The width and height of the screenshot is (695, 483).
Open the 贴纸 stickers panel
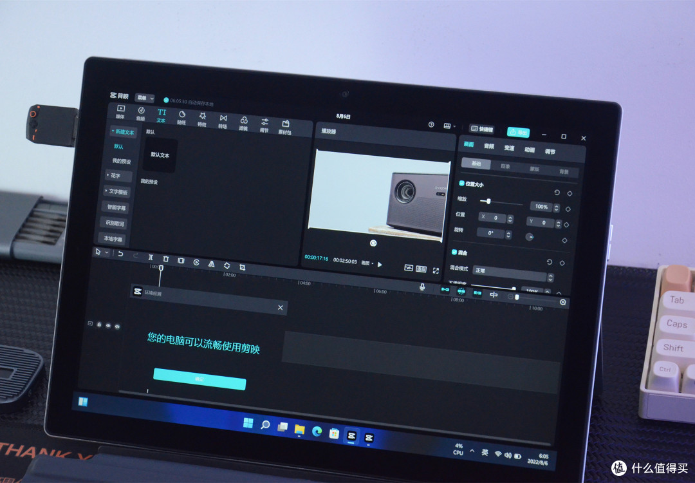click(181, 118)
